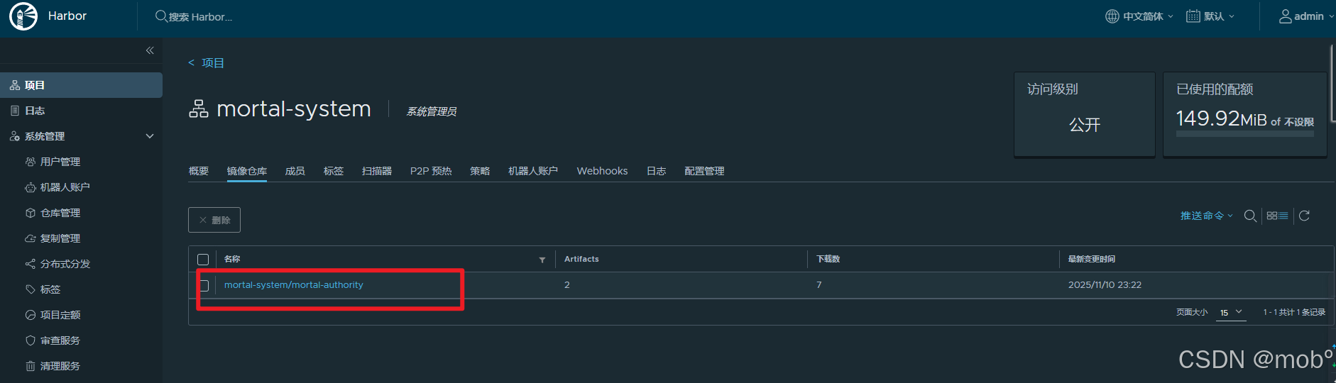Viewport: 1336px width, 383px height.
Task: Click the admin user avatar icon
Action: 1286,16
